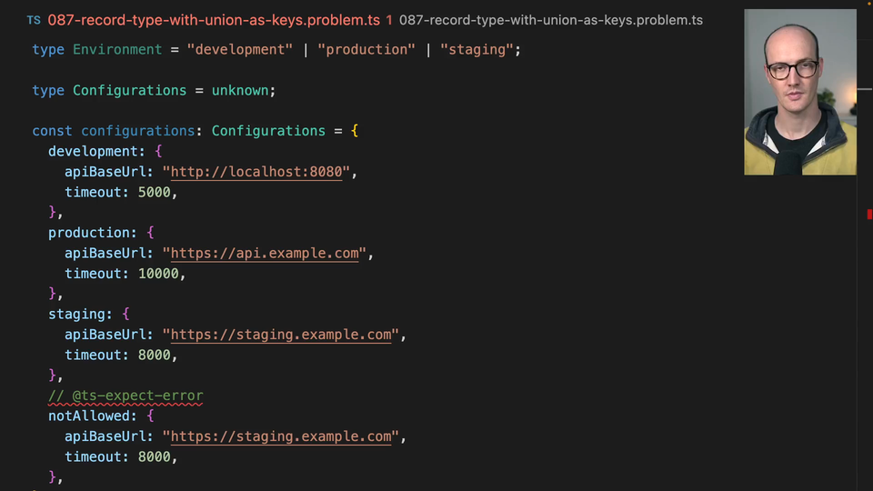This screenshot has height=491, width=873.
Task: Click the timeout value 10000
Action: point(158,274)
